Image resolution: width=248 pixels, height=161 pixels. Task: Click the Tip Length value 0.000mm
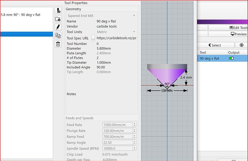[x=104, y=72]
